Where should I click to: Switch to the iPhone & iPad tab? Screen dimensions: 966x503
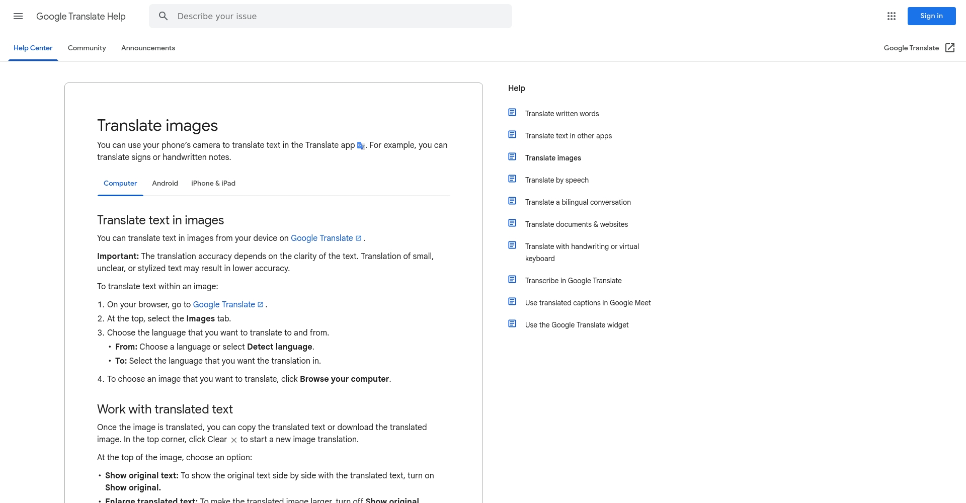point(213,184)
